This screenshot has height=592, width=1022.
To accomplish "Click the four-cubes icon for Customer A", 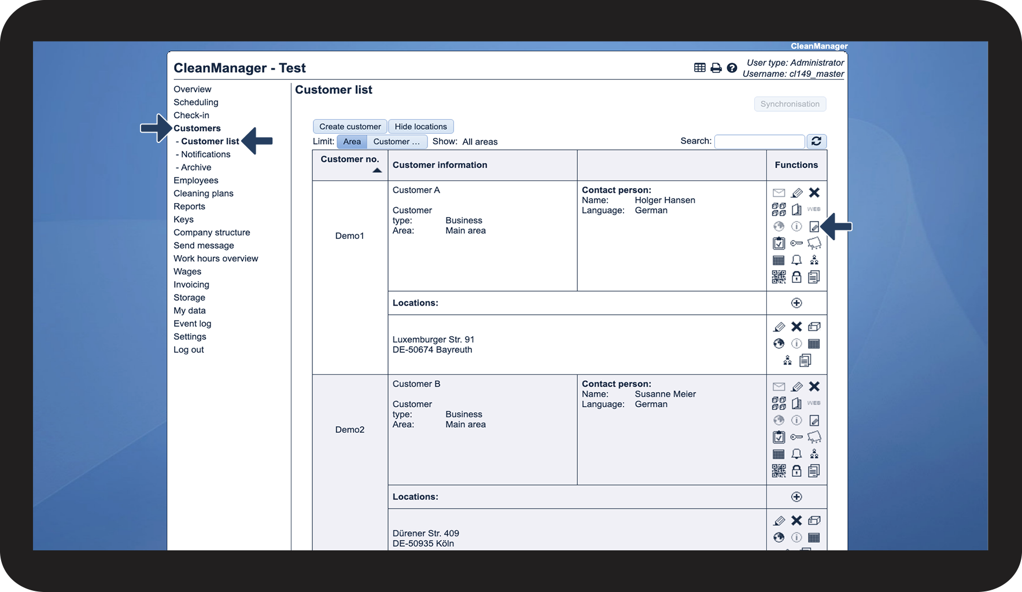I will coord(779,209).
